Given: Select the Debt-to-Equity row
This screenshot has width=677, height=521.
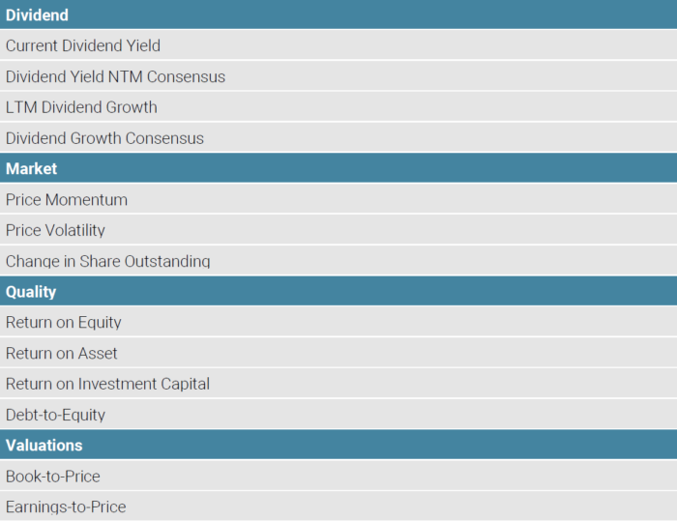Looking at the screenshot, I should (x=55, y=415).
